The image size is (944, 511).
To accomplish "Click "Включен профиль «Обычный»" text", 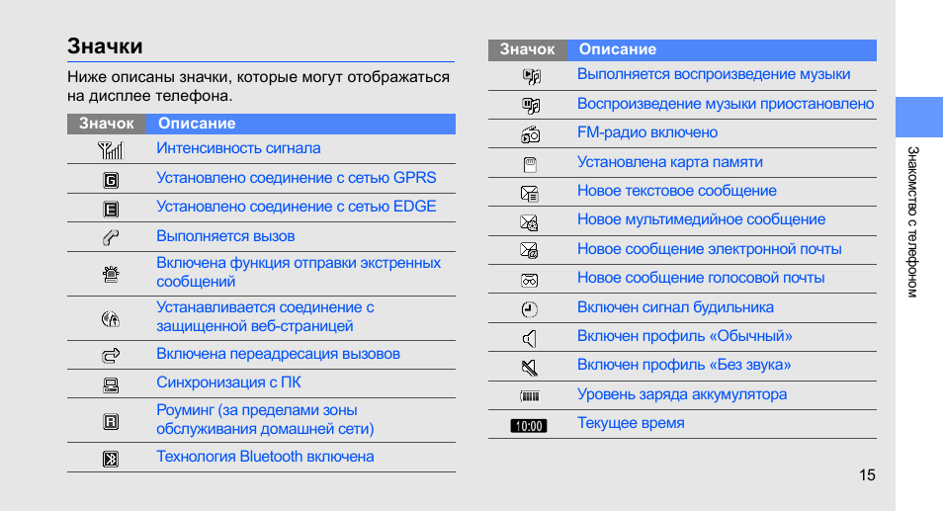I will click(x=684, y=336).
